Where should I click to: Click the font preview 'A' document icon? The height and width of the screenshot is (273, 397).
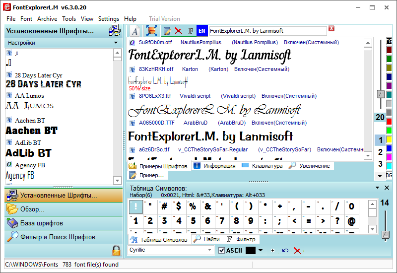135,31
